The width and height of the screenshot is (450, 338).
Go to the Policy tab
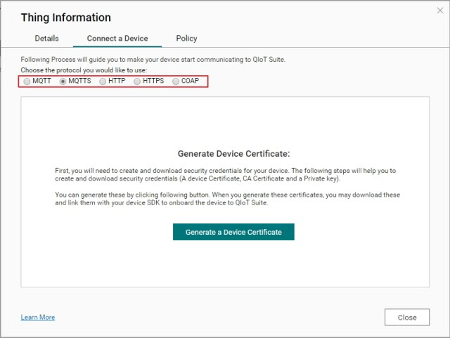coord(186,38)
